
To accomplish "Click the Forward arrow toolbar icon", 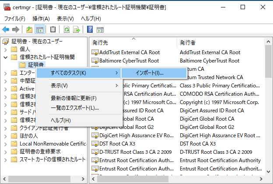I will coord(16,30).
